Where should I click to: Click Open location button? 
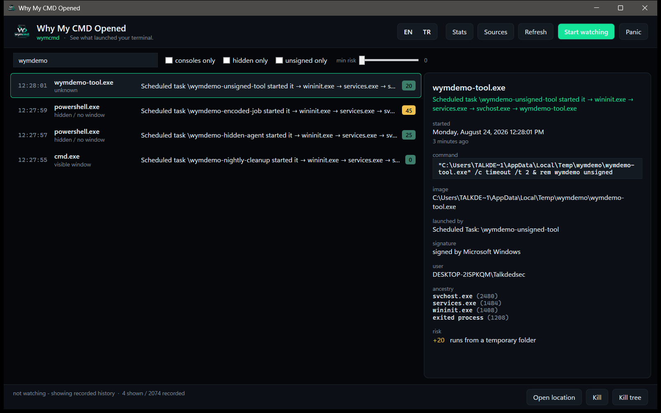coord(554,397)
